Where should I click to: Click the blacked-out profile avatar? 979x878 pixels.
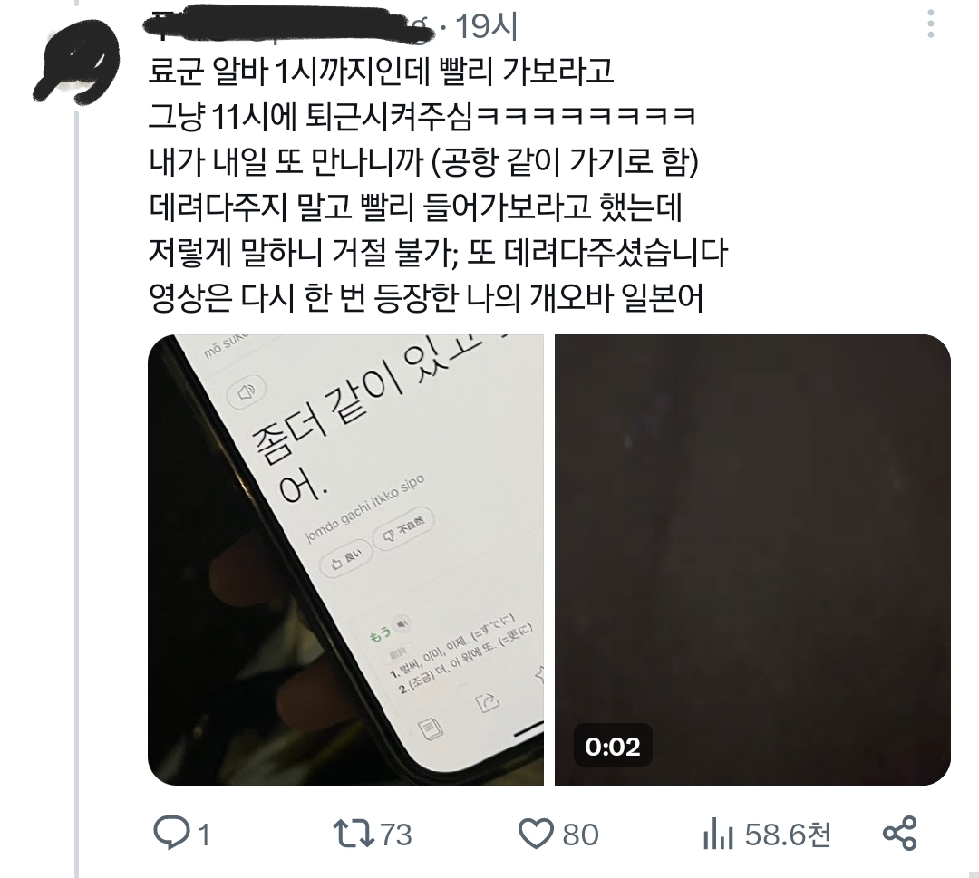[76, 62]
